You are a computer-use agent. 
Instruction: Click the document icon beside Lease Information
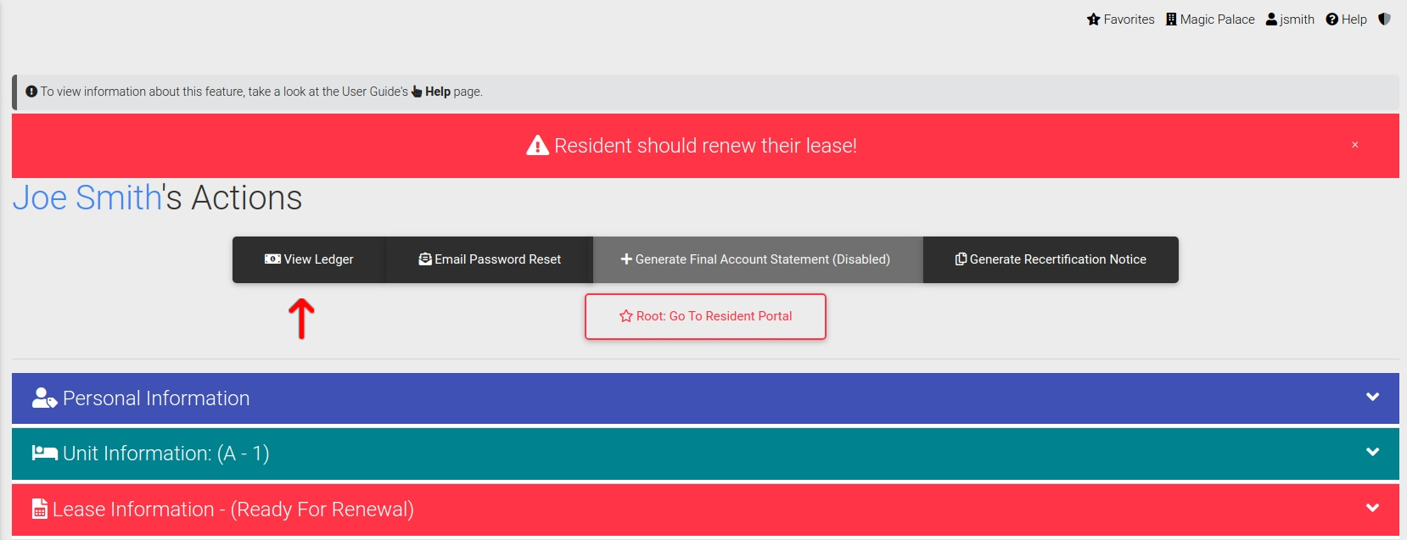(39, 509)
